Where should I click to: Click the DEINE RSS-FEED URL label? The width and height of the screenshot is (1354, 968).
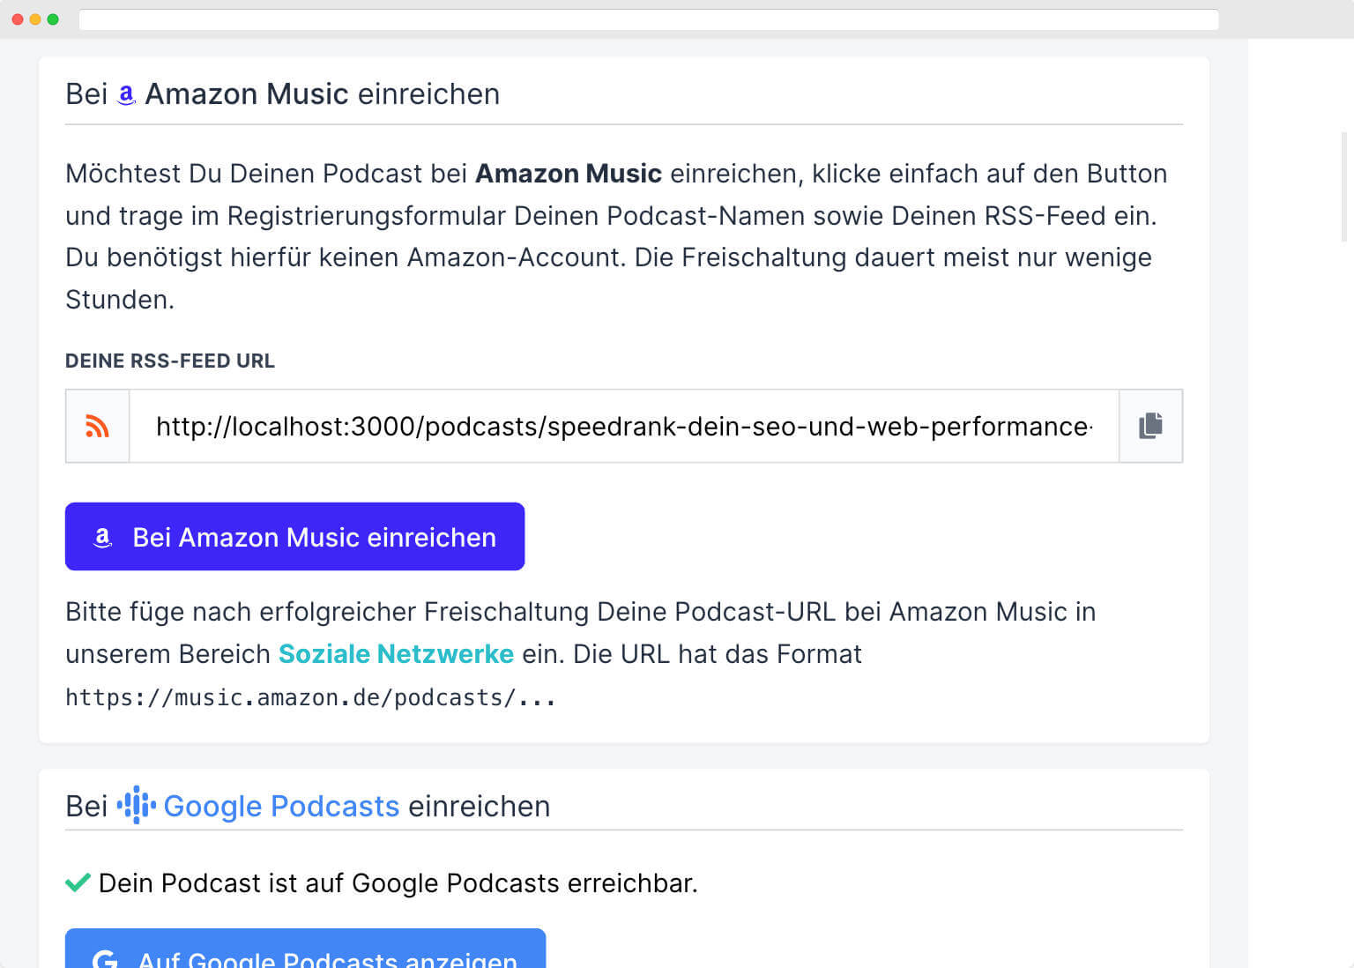coord(170,361)
